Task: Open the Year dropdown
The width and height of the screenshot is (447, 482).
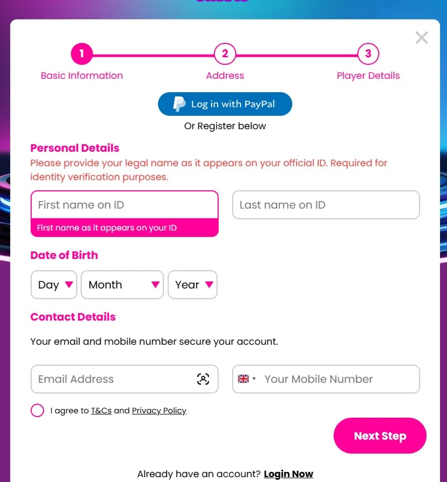Action: point(193,285)
